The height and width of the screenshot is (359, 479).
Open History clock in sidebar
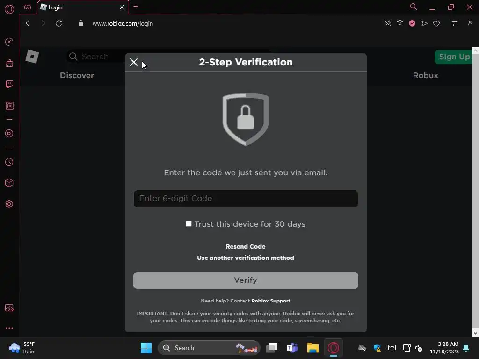tap(9, 162)
